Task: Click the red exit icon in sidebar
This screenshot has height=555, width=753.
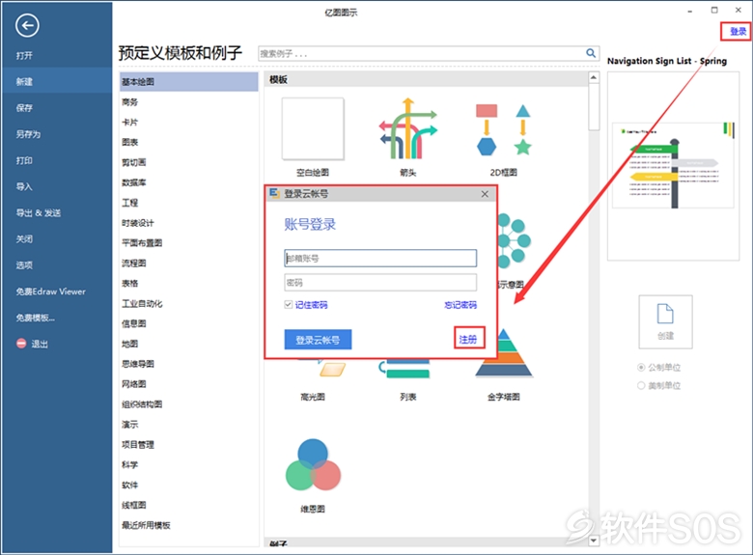Action: pyautogui.click(x=21, y=344)
